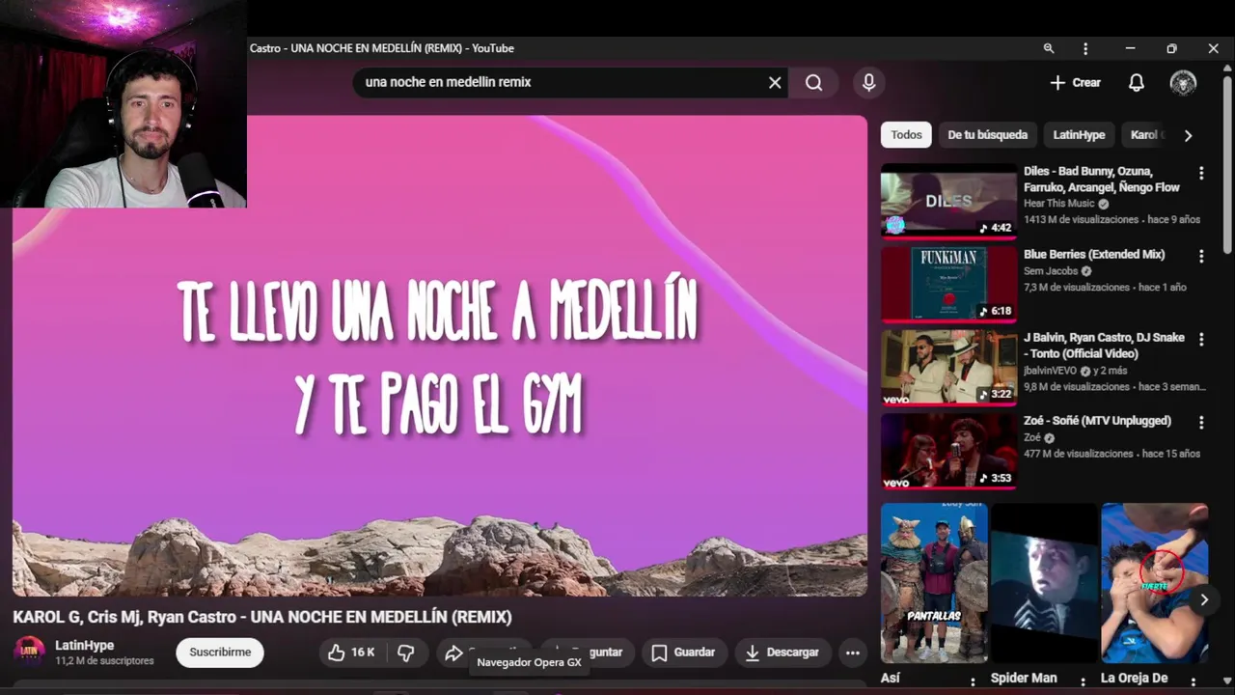Open Blue Berries (Extended Mix) title
This screenshot has width=1235, height=695.
click(x=1094, y=255)
